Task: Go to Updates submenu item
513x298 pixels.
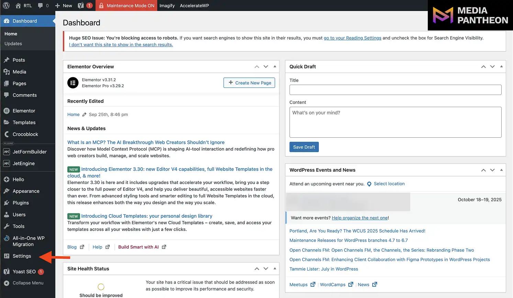Action: click(x=13, y=44)
